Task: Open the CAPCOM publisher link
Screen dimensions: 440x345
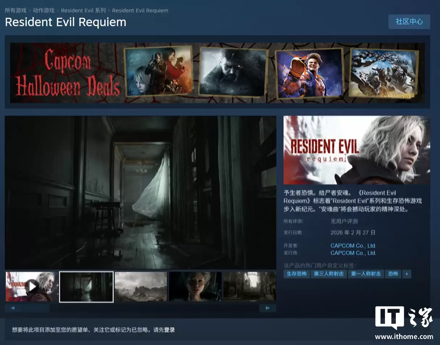Action: (x=353, y=253)
